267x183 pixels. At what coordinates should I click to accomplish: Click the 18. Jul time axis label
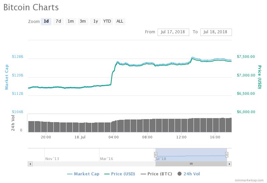point(80,137)
